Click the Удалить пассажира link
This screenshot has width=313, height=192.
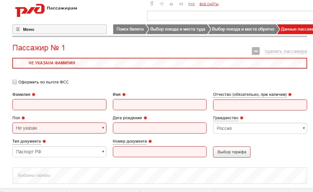285,51
